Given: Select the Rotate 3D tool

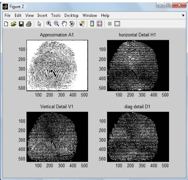Looking at the screenshot, I should coord(72,24).
